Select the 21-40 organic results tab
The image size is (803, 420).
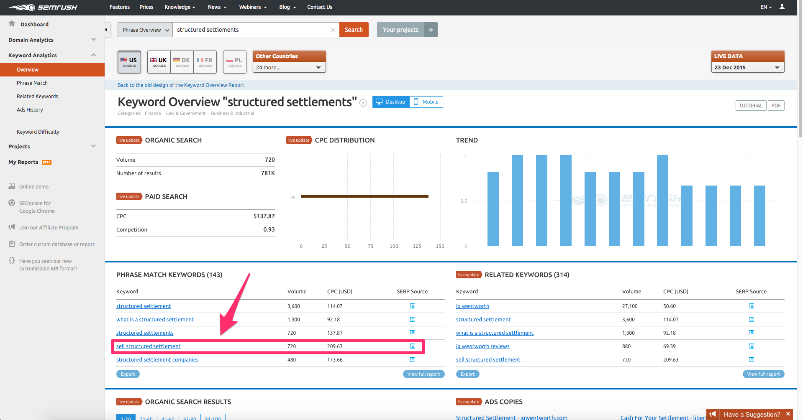[146, 417]
